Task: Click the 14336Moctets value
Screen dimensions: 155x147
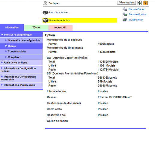Action: click(x=107, y=52)
